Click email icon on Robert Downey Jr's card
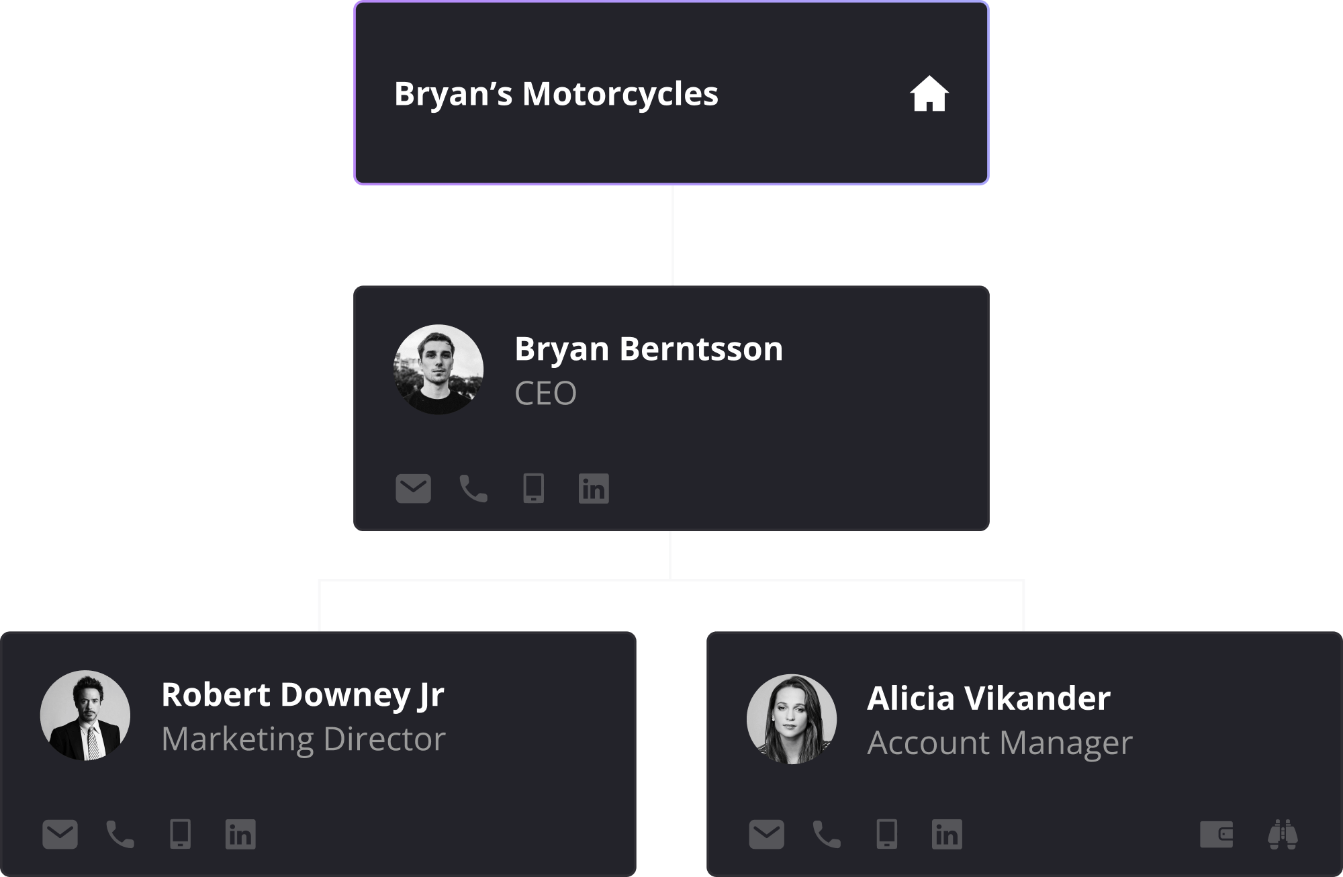This screenshot has width=1343, height=877. (59, 835)
